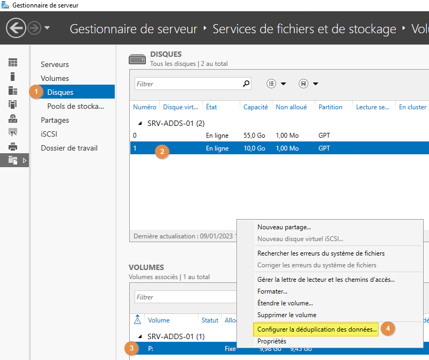The width and height of the screenshot is (429, 360).
Task: Click the AD DS role icon
Action: 13,104
